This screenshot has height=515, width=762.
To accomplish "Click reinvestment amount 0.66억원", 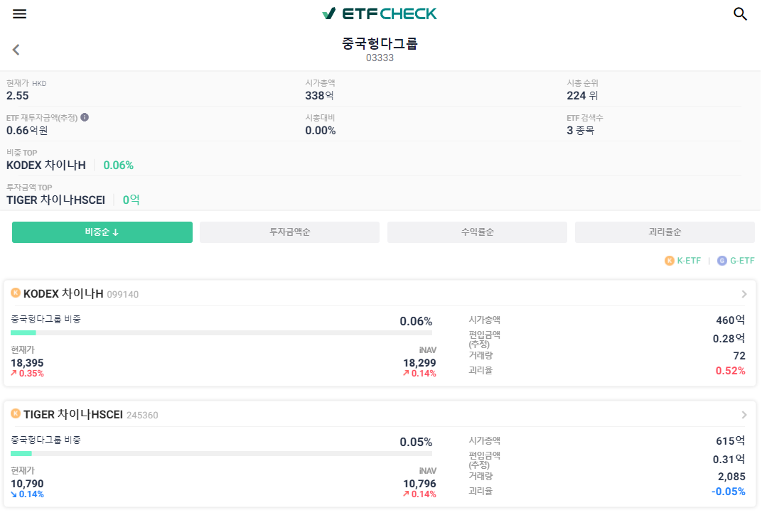I will tap(27, 131).
